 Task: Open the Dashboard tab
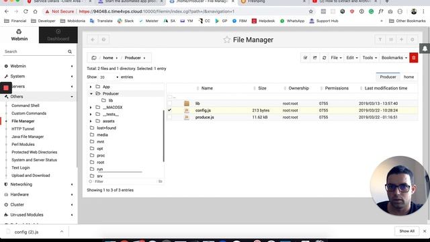(58, 35)
